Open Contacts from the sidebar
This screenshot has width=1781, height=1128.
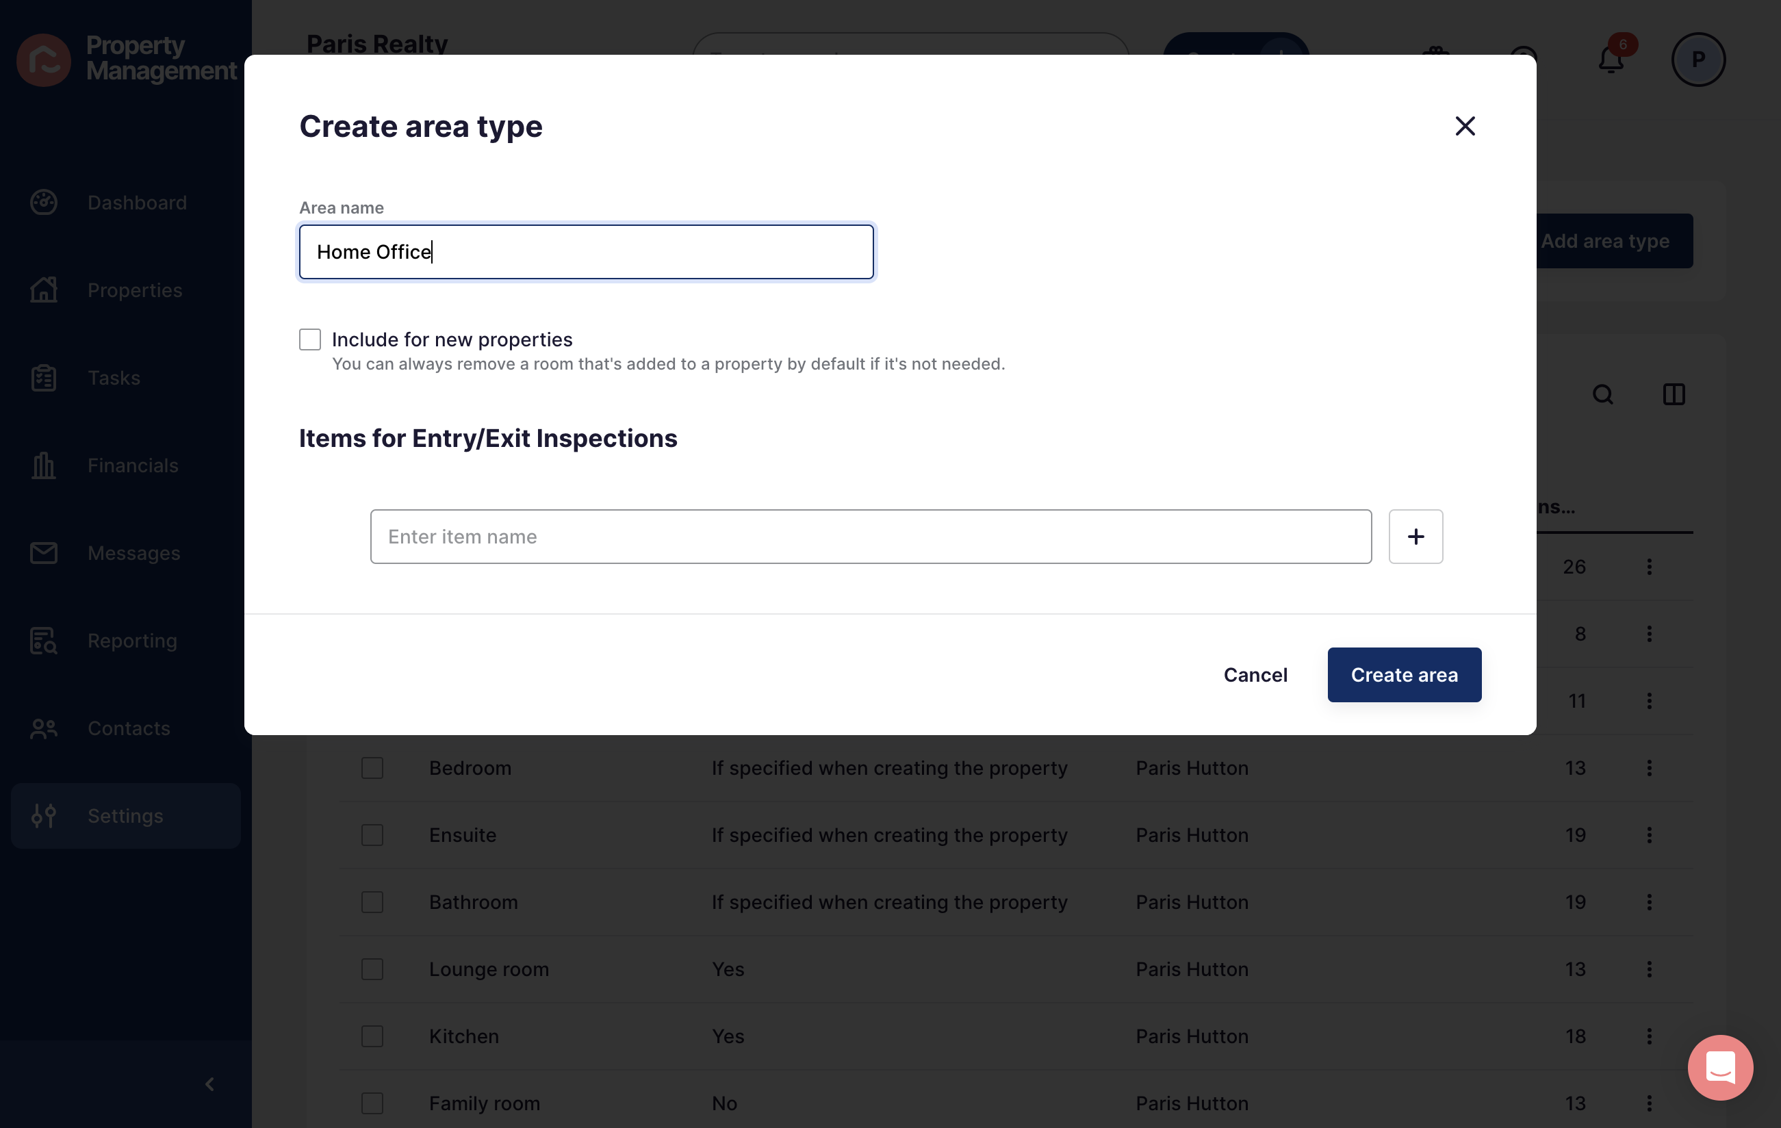(126, 728)
